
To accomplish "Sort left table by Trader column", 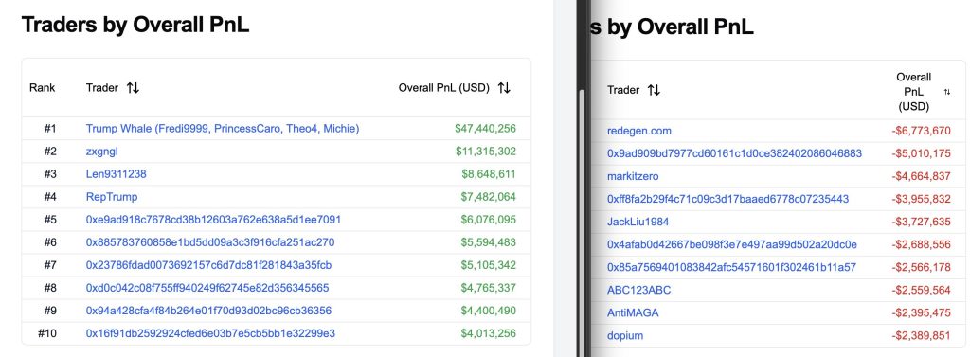I will pos(133,88).
